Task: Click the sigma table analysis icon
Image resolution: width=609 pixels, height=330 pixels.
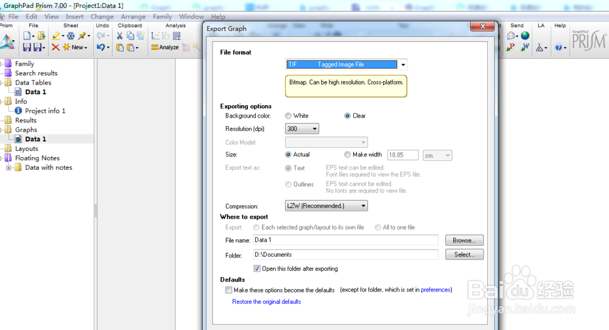Action: [x=177, y=36]
